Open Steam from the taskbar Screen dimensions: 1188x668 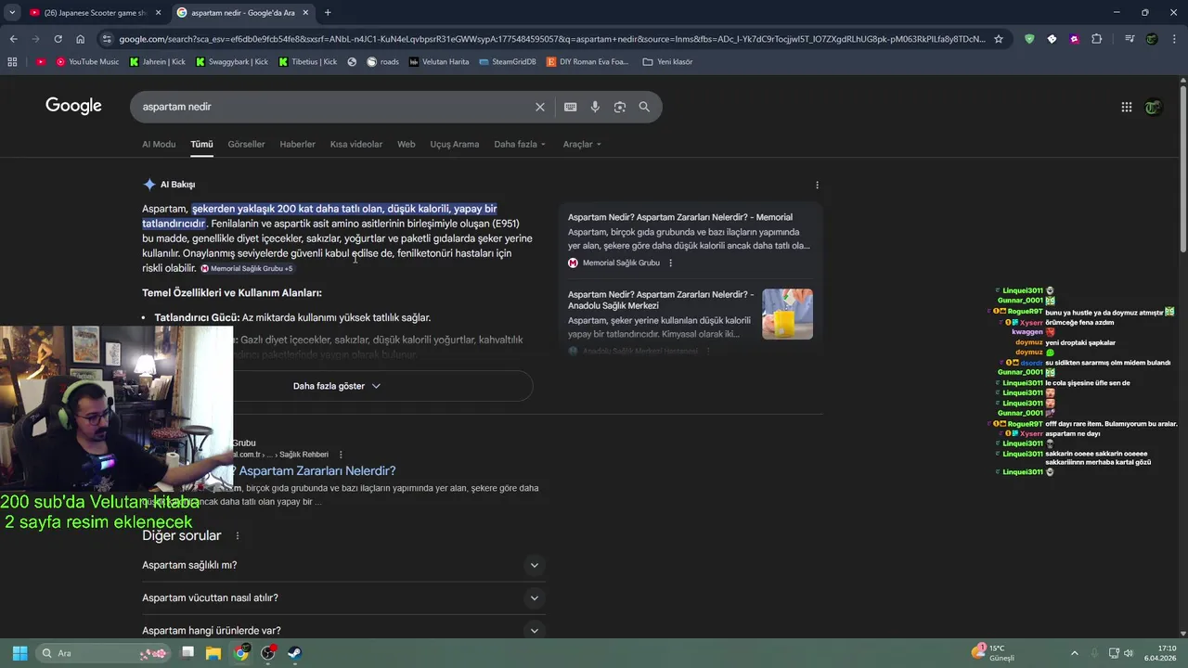(x=294, y=653)
